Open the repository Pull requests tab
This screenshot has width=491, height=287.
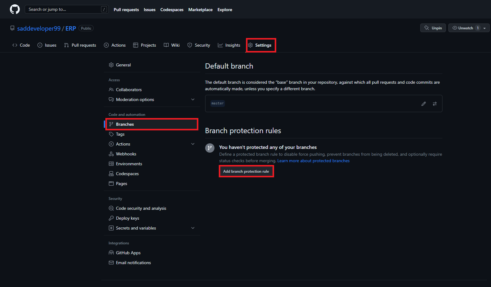80,45
